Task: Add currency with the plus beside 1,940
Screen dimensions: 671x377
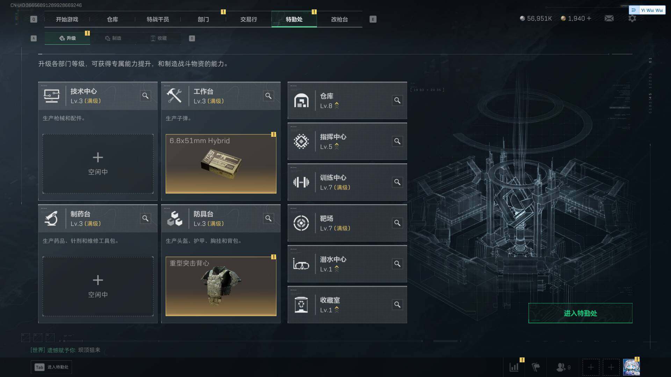Action: (589, 18)
